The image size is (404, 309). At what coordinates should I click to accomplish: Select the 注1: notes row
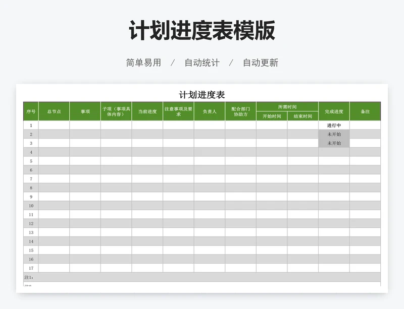[202, 277]
